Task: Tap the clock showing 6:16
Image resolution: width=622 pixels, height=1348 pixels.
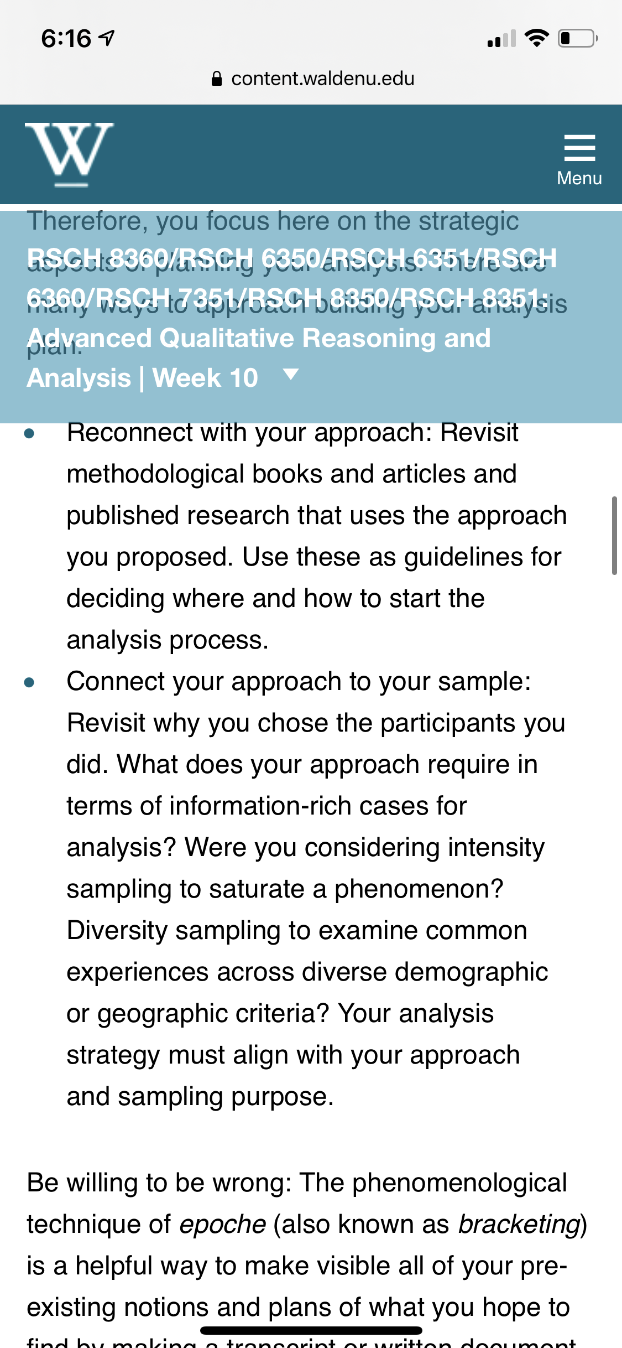Action: pyautogui.click(x=66, y=38)
